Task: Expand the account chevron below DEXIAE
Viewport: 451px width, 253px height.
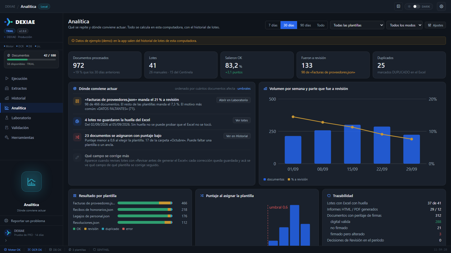Action: [6, 240]
